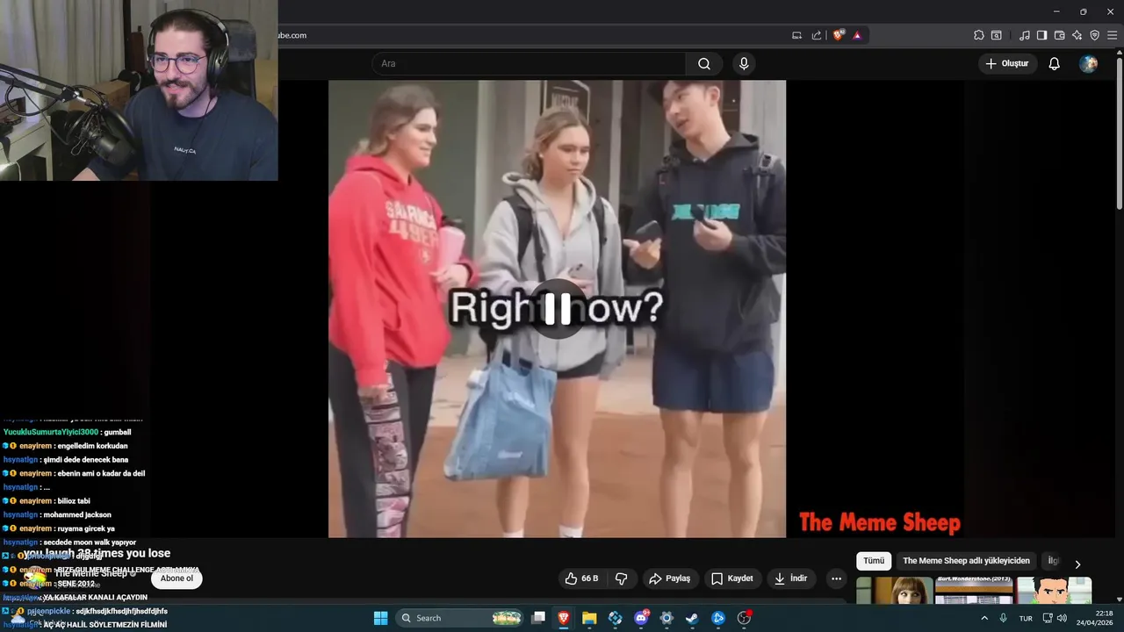Click the share page icon in address bar

pos(817,35)
